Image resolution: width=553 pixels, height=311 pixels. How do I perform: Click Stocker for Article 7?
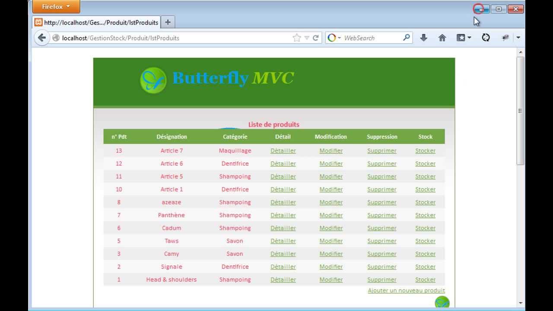point(425,150)
